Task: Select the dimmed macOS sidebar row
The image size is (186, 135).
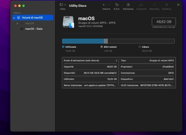Action: (x=33, y=23)
